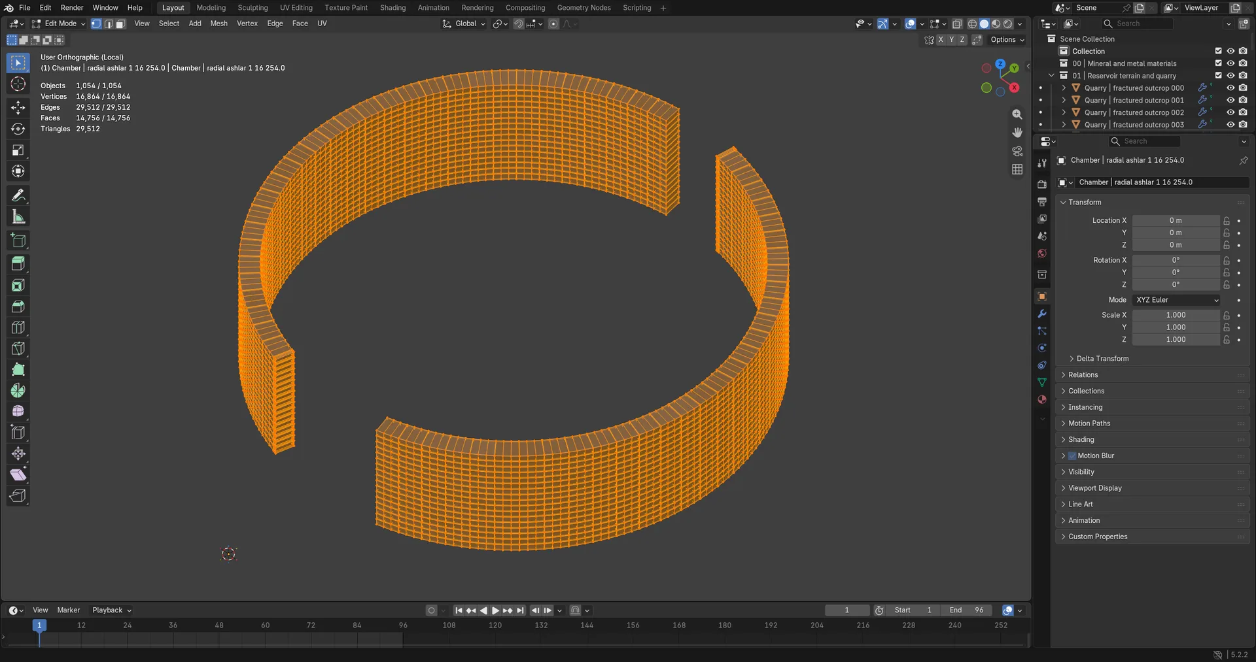Select the Loop Cut tool
The height and width of the screenshot is (662, 1256).
click(18, 327)
